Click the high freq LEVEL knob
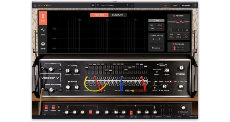The image size is (230, 122). (167, 71)
